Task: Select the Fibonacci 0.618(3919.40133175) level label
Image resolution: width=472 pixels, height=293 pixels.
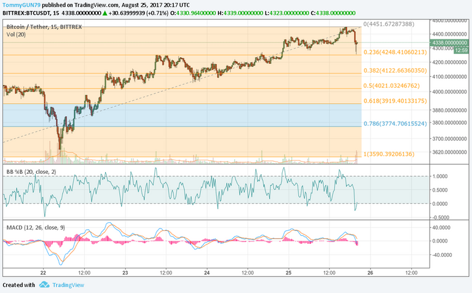Action: (395, 101)
